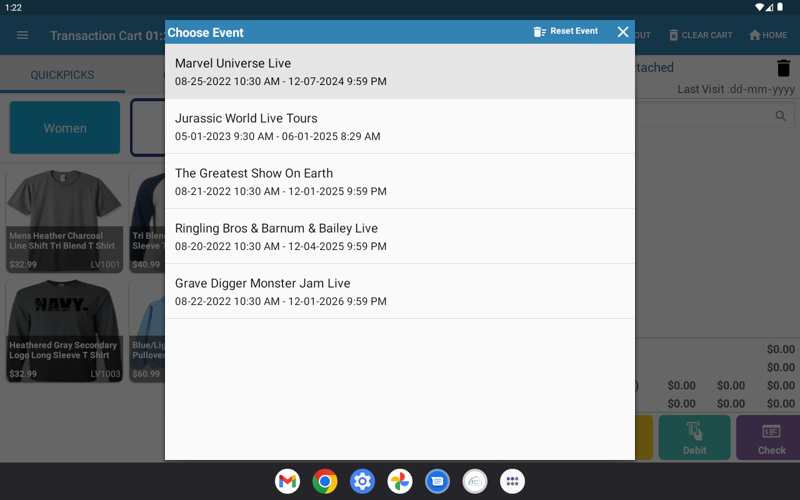Open Gmail from the dock

287,481
